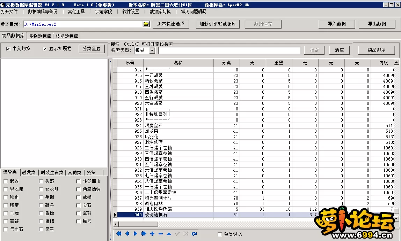Go to next record arrow
Image resolution: width=401 pixels, height=241 pixels.
coord(135,234)
